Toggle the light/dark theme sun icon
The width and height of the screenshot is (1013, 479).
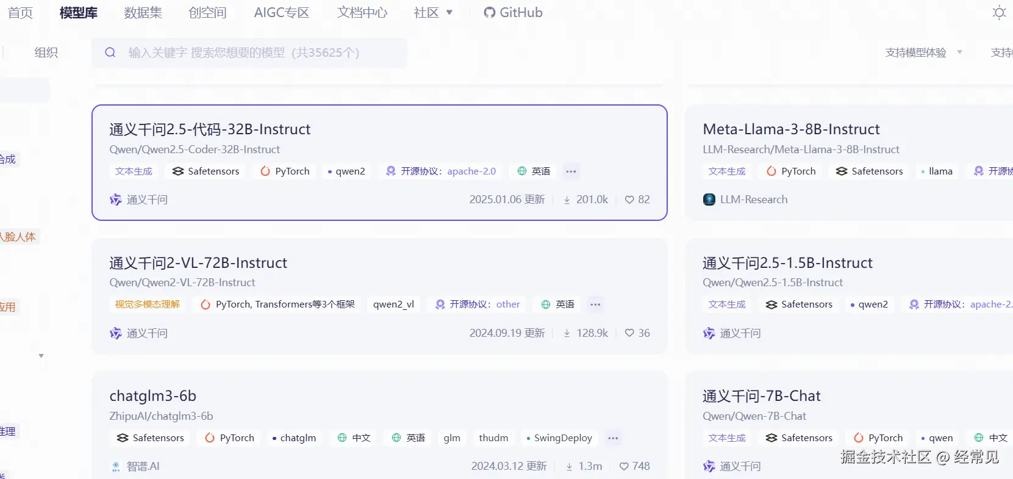point(999,13)
